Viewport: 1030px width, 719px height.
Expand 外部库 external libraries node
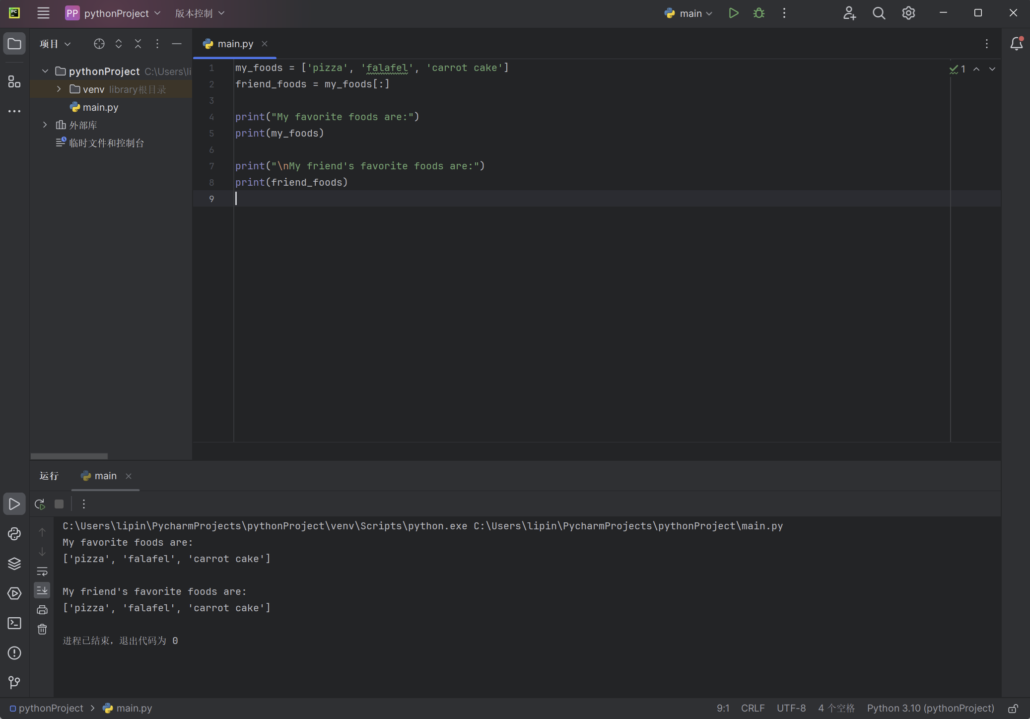click(45, 125)
